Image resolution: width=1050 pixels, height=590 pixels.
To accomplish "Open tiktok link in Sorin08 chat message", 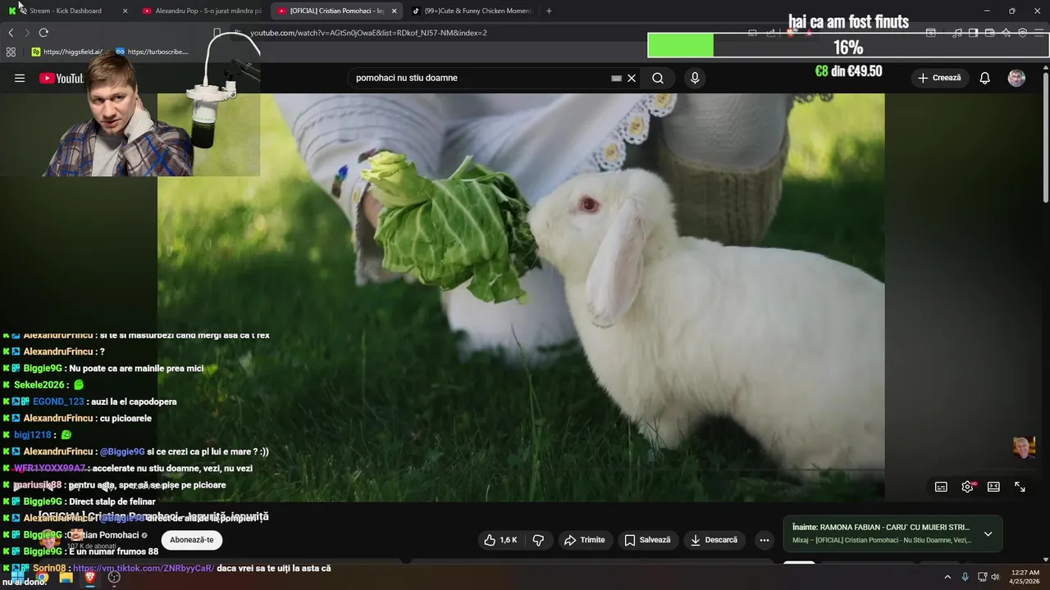I will (x=144, y=568).
